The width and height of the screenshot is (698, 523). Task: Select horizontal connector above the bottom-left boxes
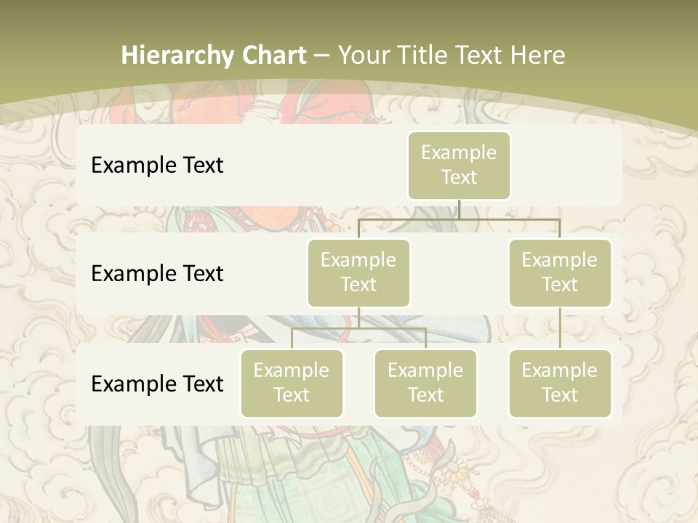pos(358,328)
